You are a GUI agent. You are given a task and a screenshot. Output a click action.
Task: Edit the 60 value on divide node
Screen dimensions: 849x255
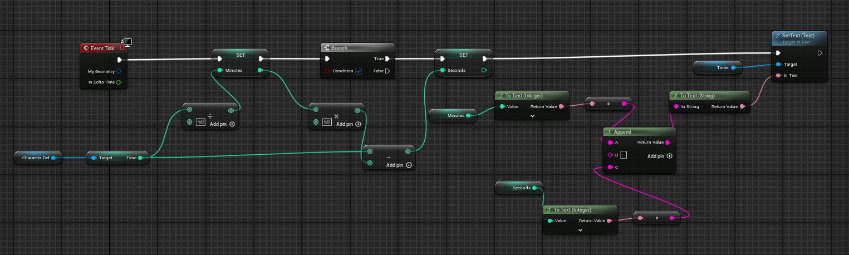tap(201, 122)
